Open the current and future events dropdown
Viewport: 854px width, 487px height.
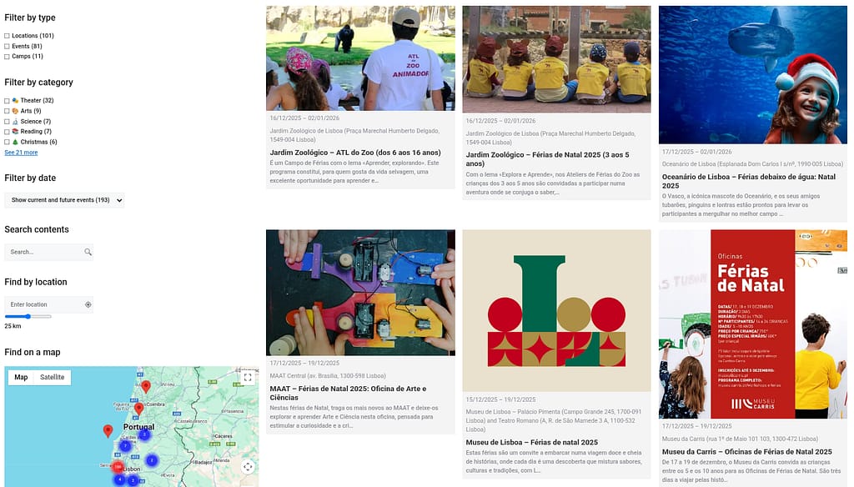coord(64,200)
